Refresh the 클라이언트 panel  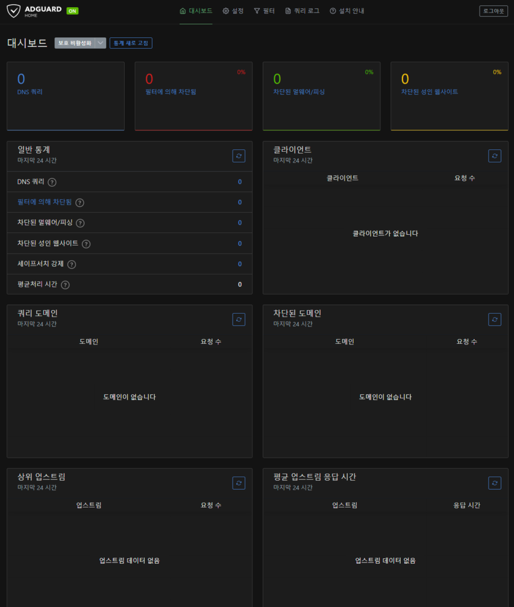494,155
